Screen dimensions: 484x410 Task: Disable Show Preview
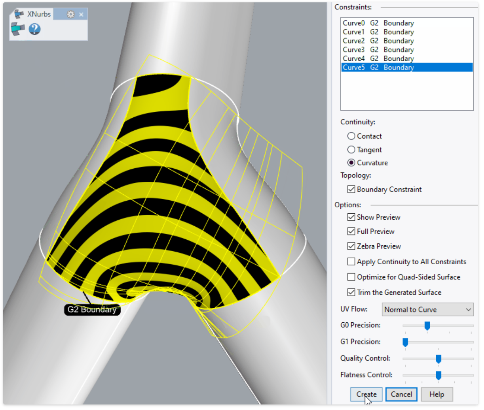(x=351, y=217)
